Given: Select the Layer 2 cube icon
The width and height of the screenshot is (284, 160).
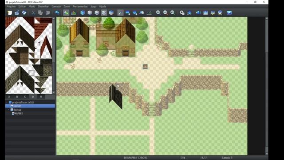Looking at the screenshot, I should click(97, 13).
